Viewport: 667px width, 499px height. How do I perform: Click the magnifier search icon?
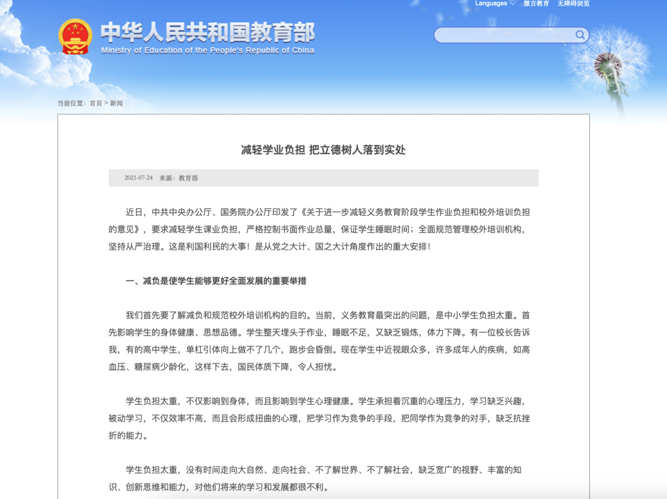[580, 35]
